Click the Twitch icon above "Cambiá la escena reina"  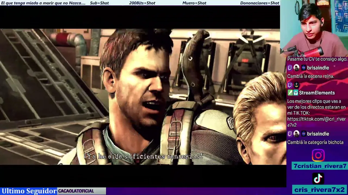click(290, 68)
